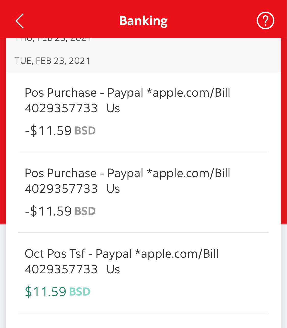Tap reference 4029357733 under Oct Pos Tsf
The width and height of the screenshot is (287, 328).
[61, 269]
